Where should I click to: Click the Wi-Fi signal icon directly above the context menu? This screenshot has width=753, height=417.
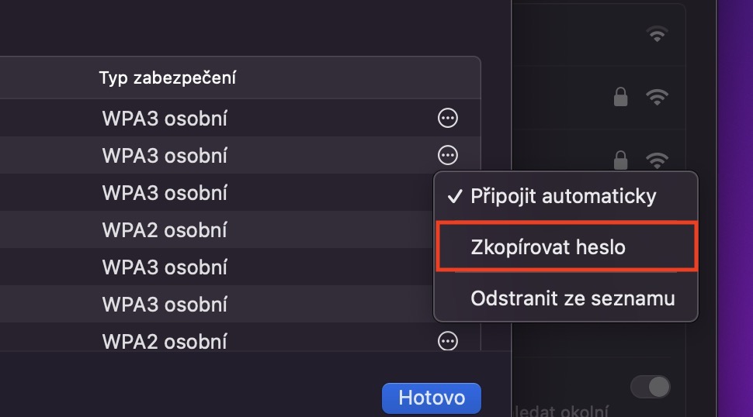pos(658,160)
